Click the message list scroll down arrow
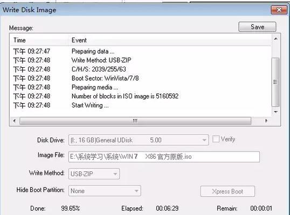 pos(275,112)
